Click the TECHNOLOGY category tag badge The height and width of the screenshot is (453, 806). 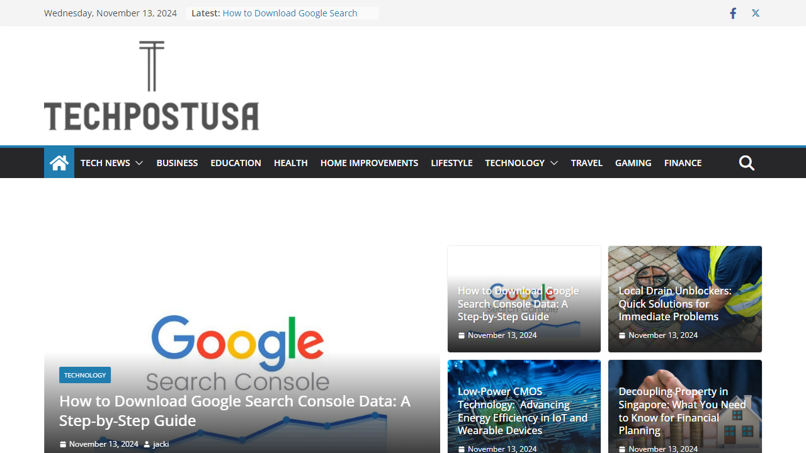point(84,374)
